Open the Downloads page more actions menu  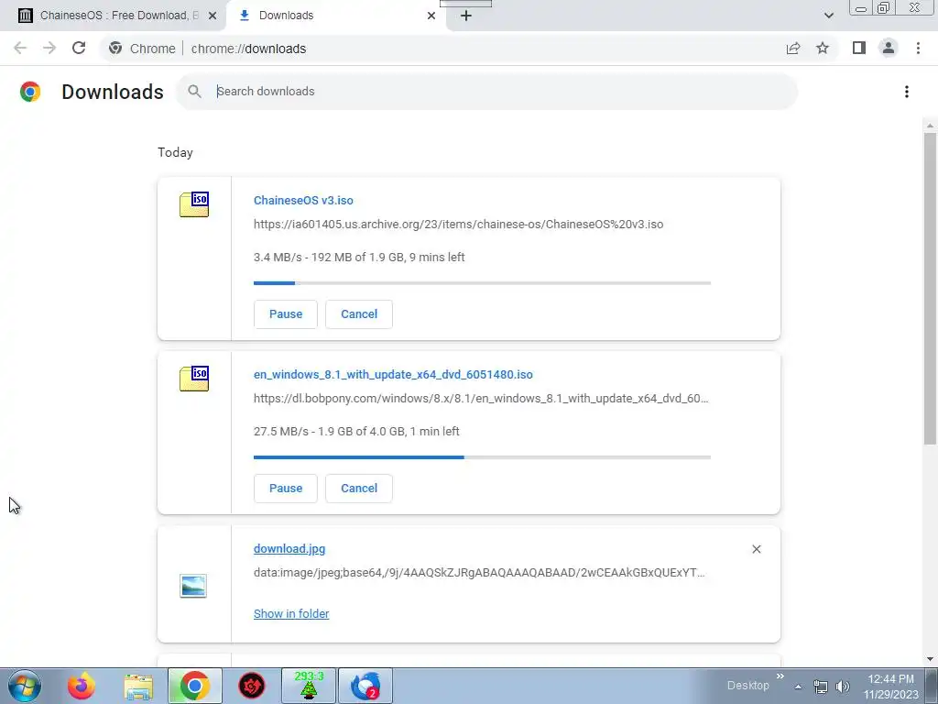point(906,92)
